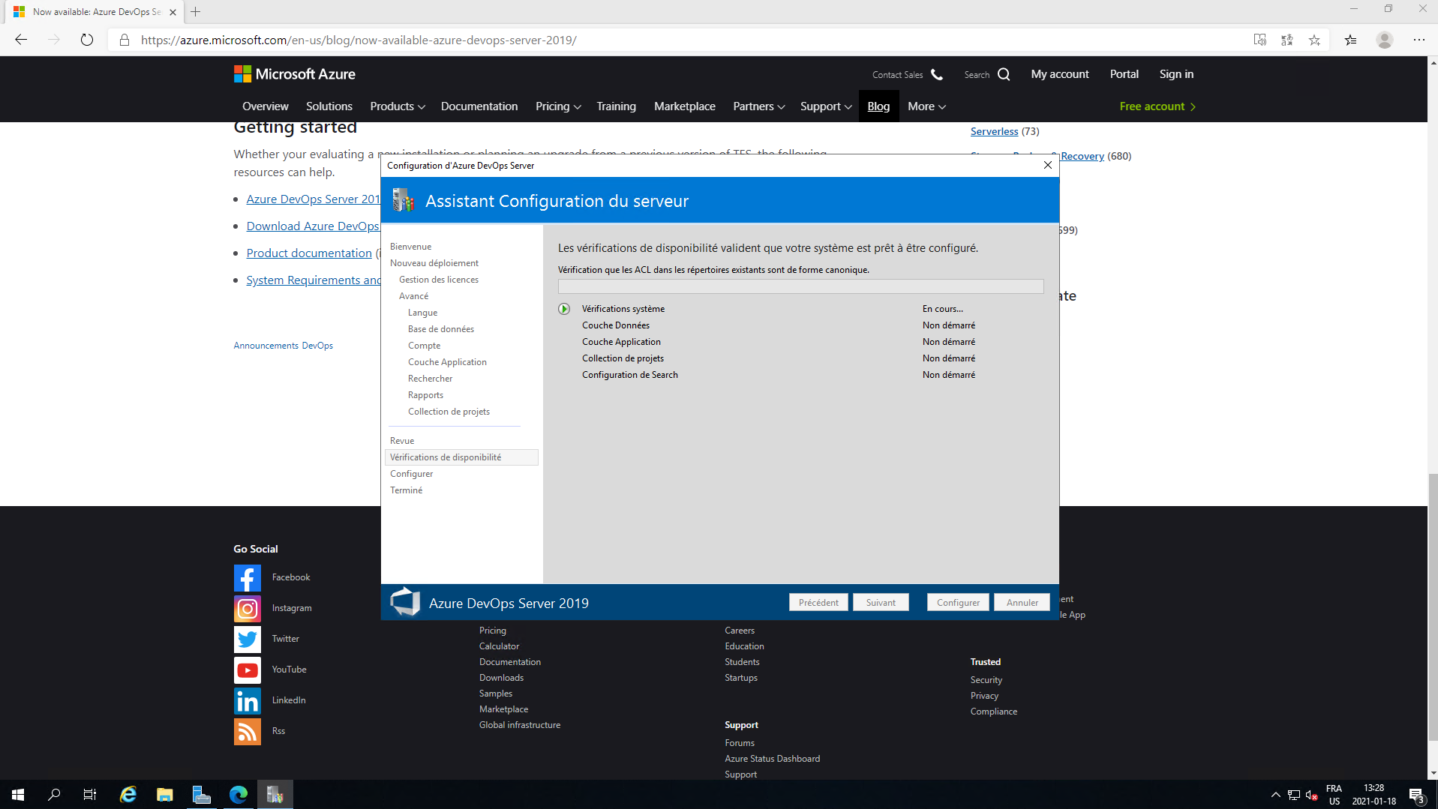Open the Instagram icon in Go Social

(x=247, y=609)
